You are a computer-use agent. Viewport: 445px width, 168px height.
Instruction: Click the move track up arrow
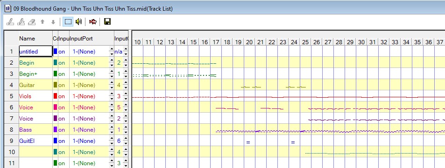(42, 22)
